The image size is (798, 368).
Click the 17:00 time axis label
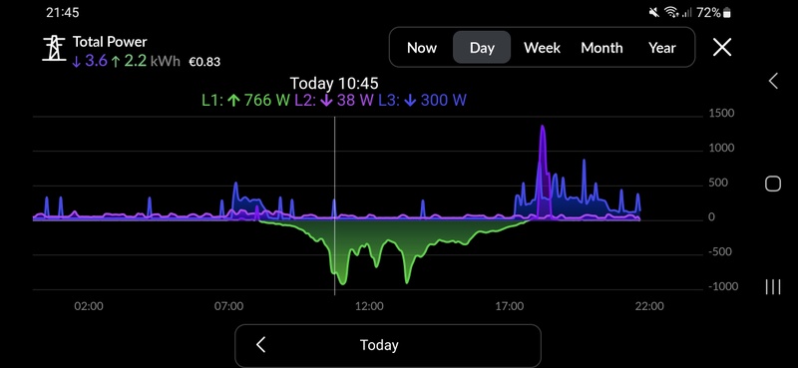coord(510,306)
